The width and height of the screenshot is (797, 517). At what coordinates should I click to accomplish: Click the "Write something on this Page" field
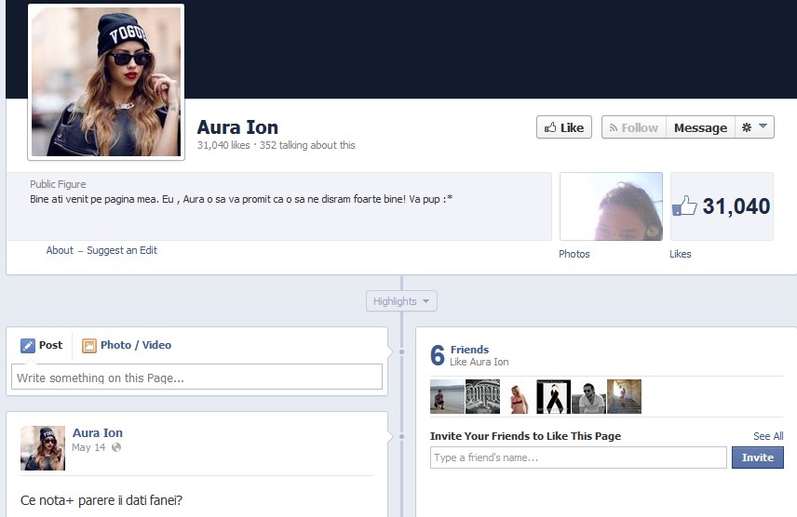click(x=196, y=377)
